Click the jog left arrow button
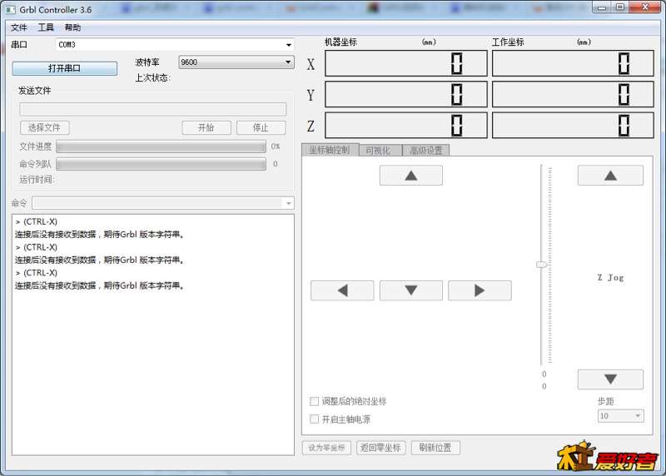666x476 pixels. 342,290
